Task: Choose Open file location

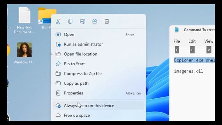Action: 99,54
